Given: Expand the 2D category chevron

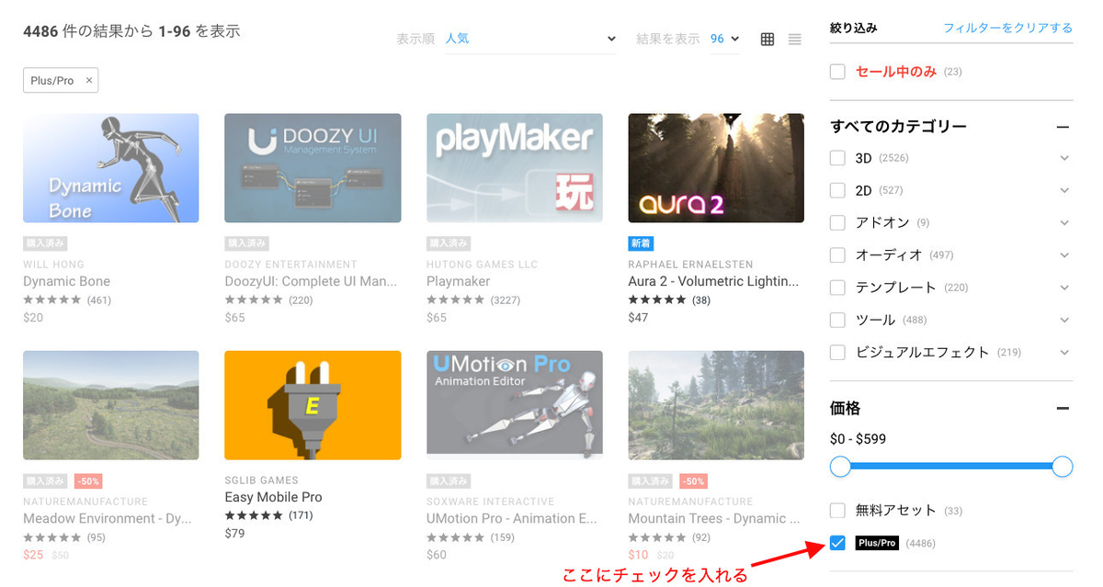Looking at the screenshot, I should pyautogui.click(x=1064, y=190).
